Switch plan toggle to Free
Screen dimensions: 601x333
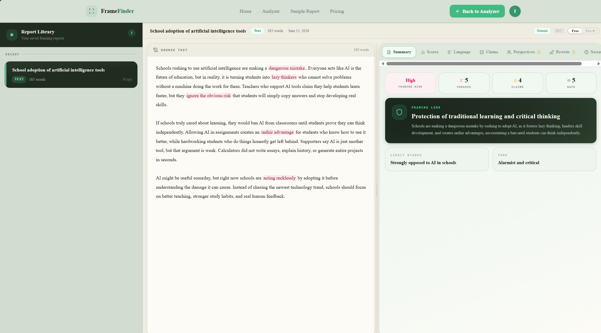pyautogui.click(x=575, y=31)
